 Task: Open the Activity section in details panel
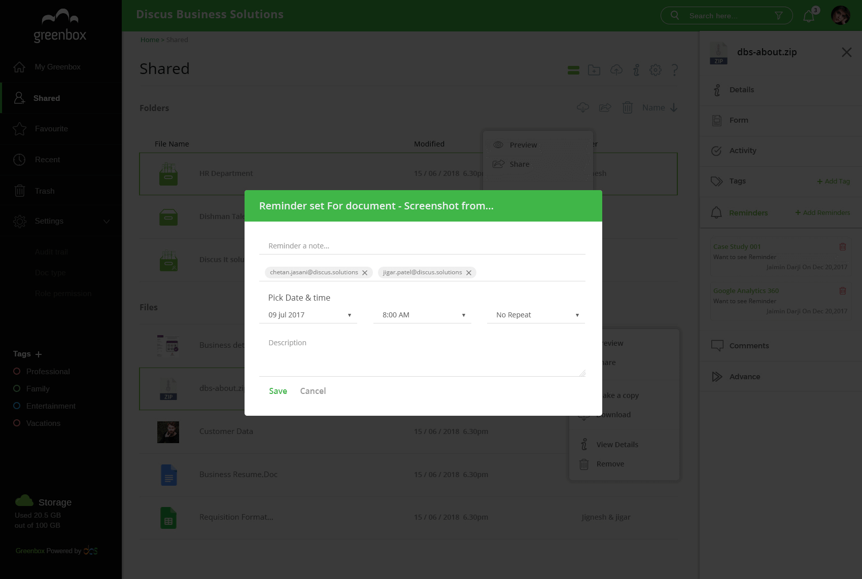[743, 151]
